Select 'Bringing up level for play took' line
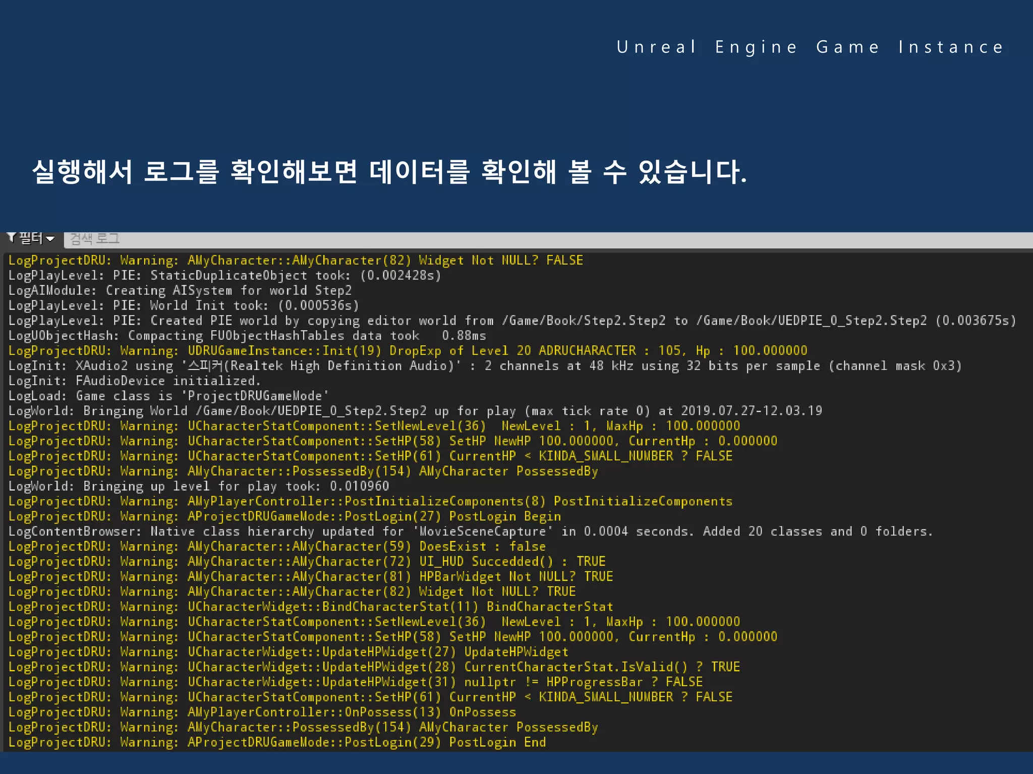1033x774 pixels. 199,486
